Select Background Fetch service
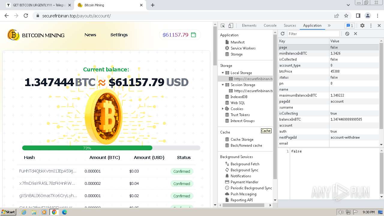This screenshot has height=216, width=384. pos(245,164)
